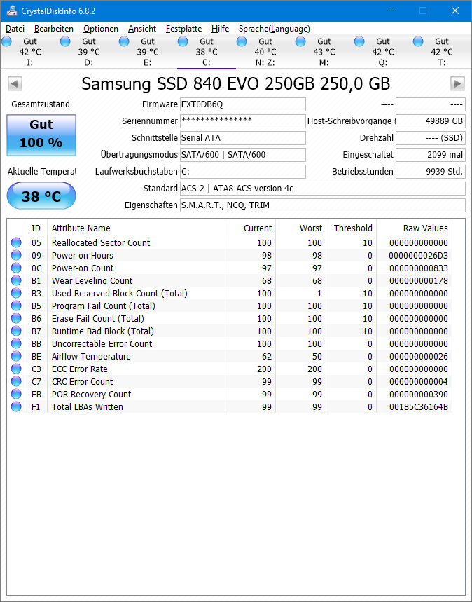Click the Eingeschaltet 2099 mal value
This screenshot has height=602, width=472.
pyautogui.click(x=431, y=155)
